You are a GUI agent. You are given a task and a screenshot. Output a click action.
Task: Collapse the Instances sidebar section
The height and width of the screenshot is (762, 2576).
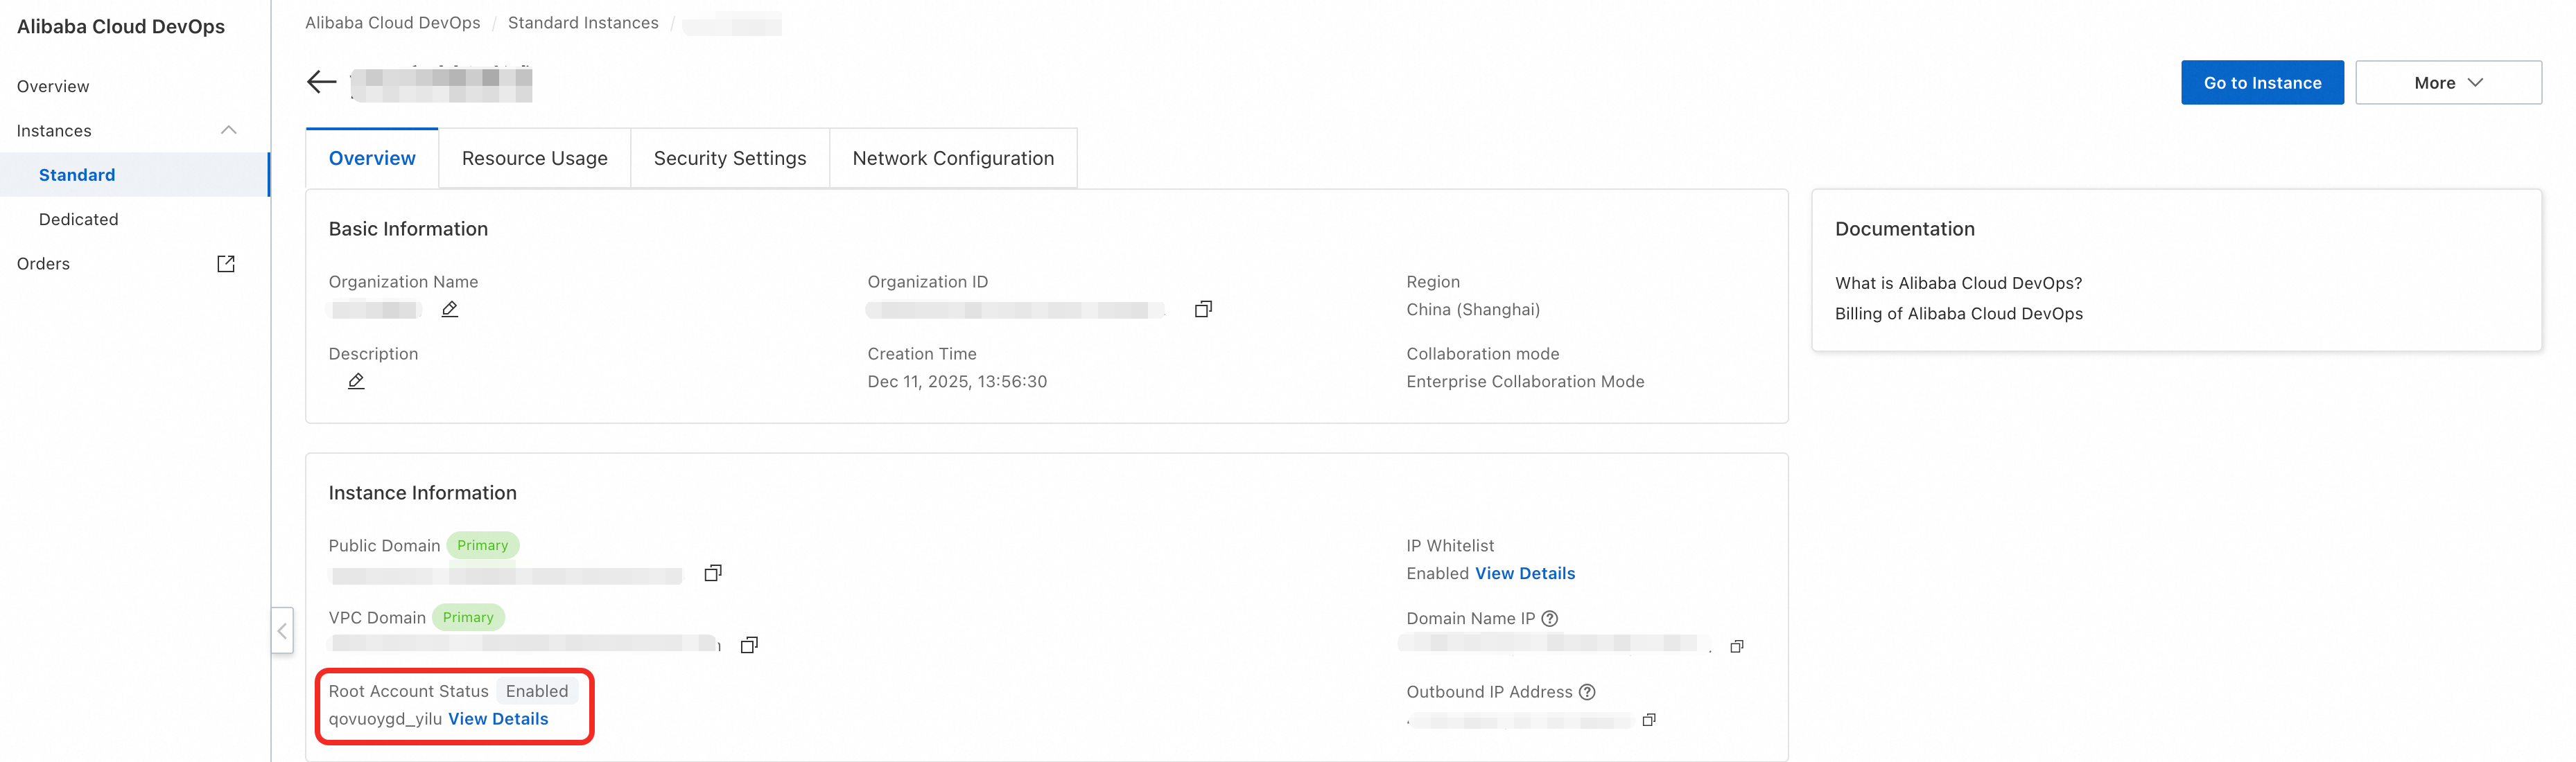pos(228,131)
